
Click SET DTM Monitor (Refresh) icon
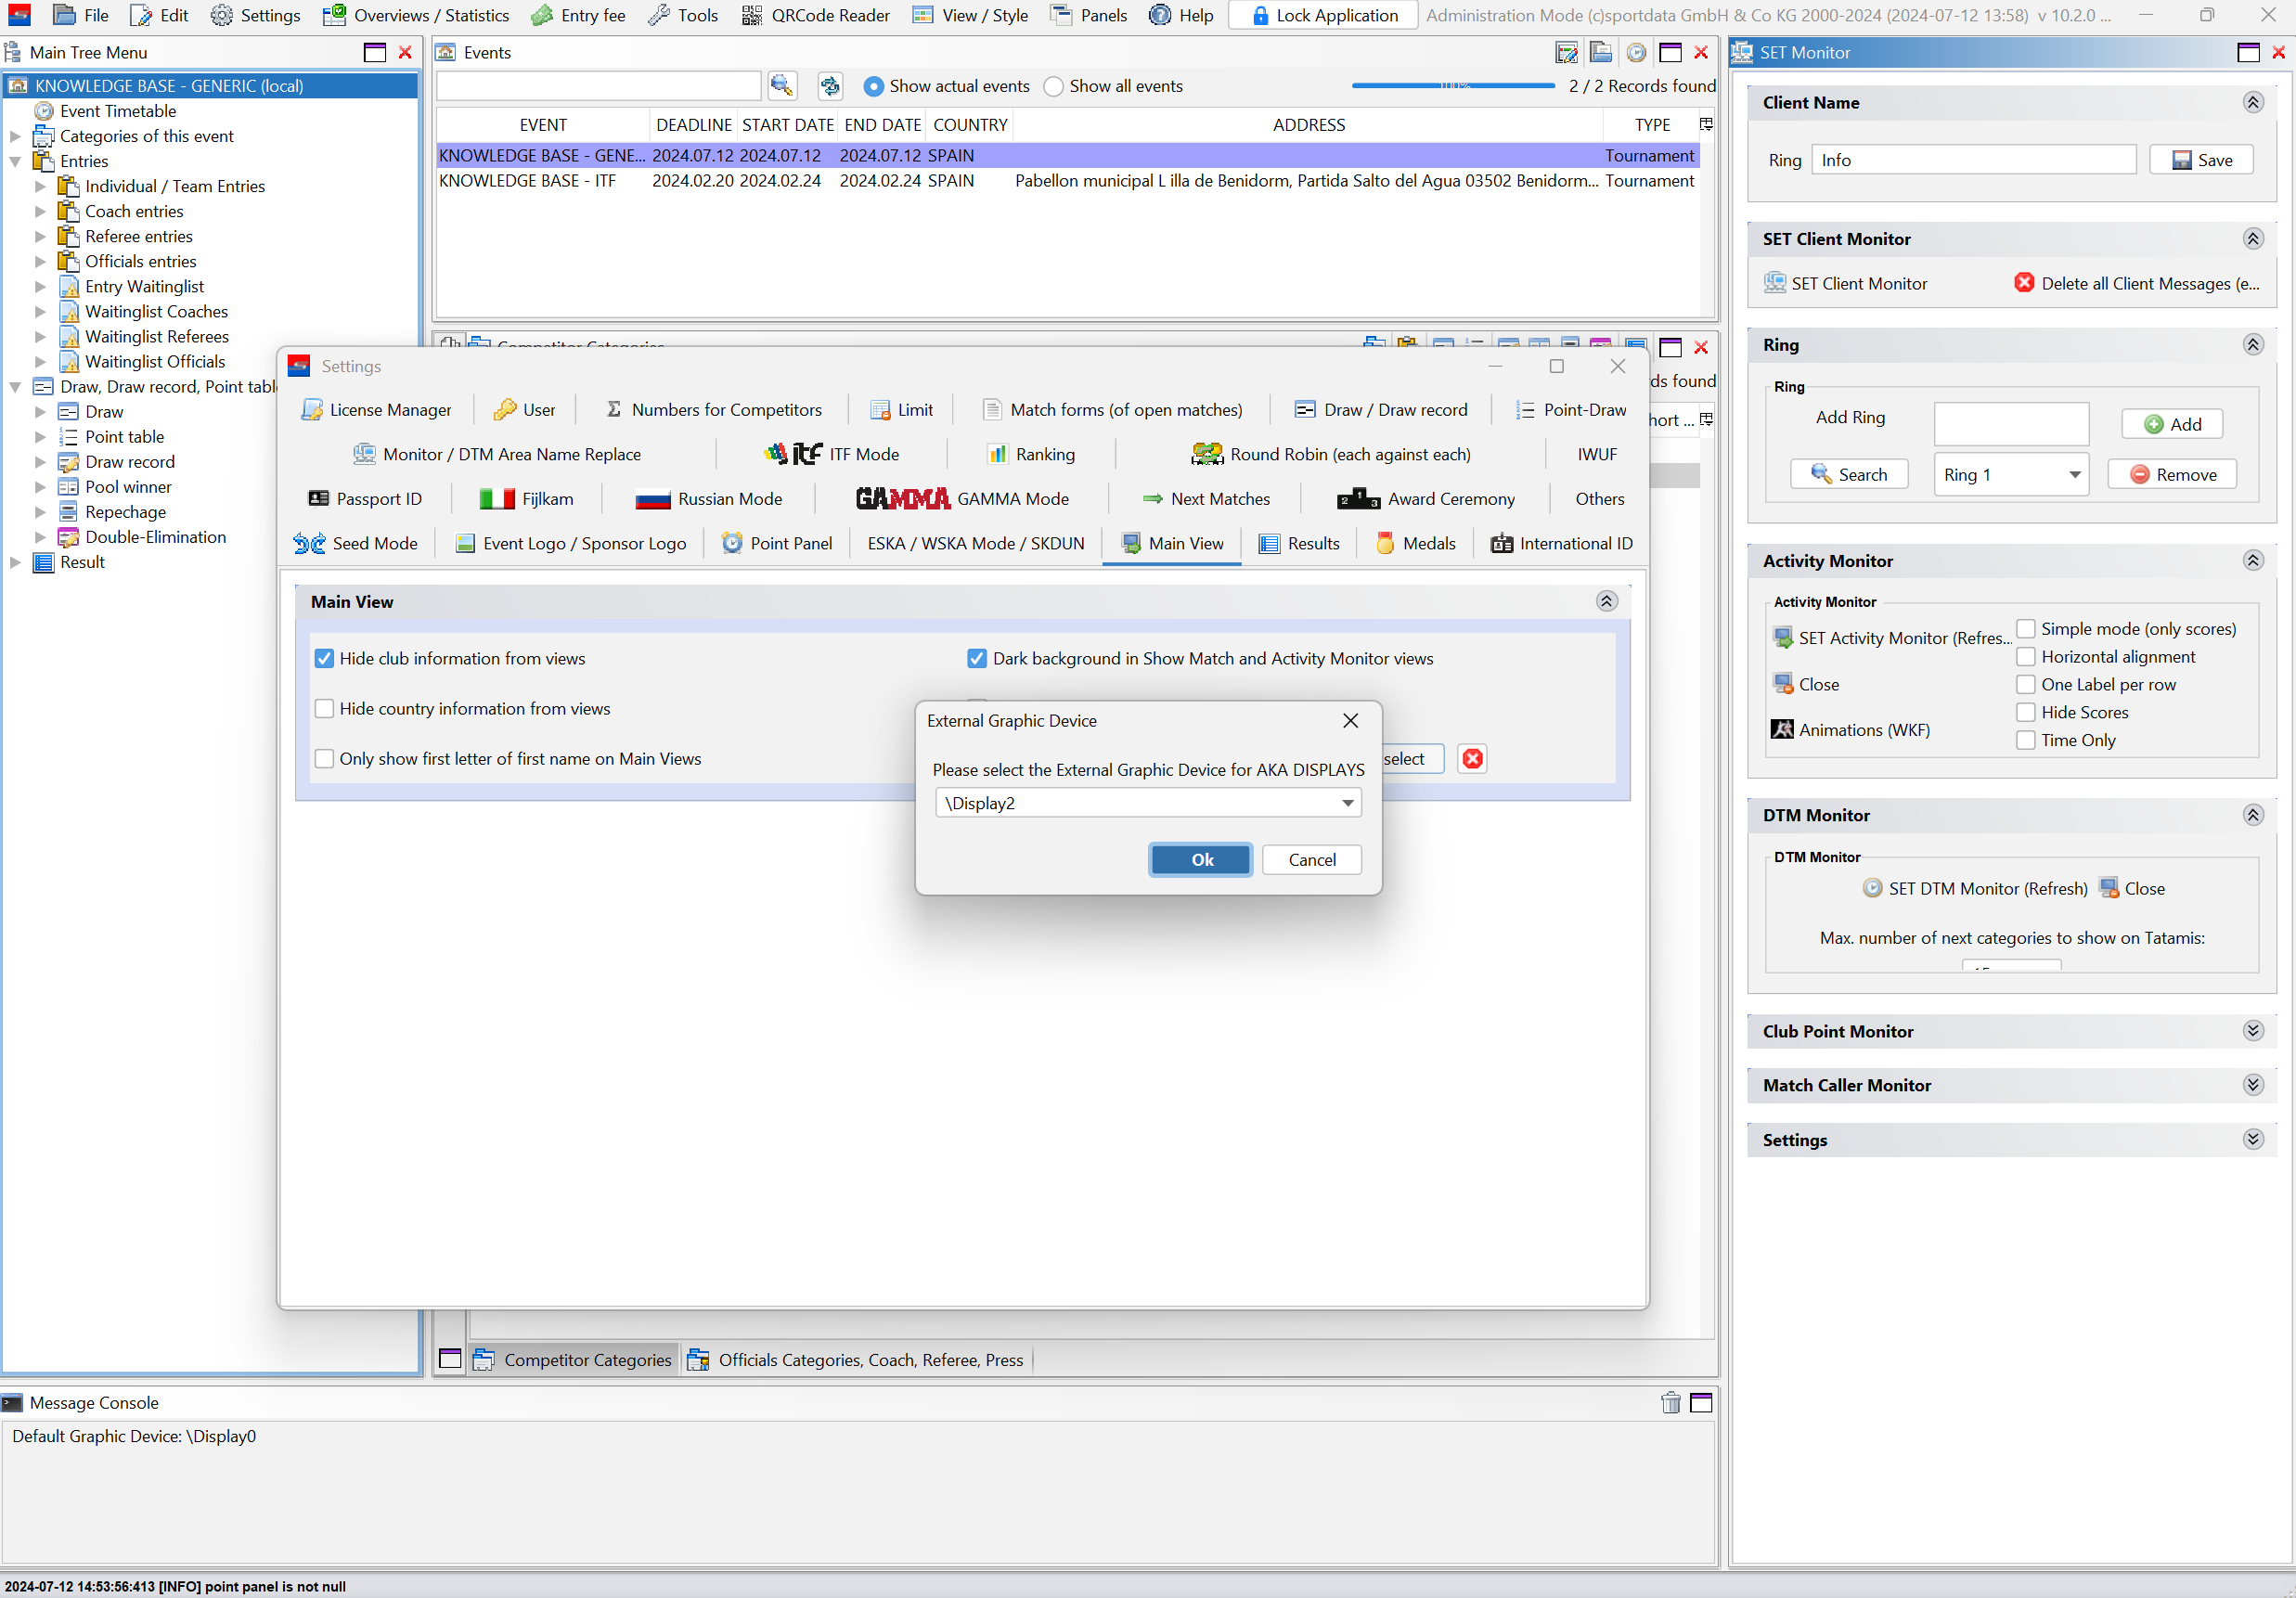tap(1872, 888)
